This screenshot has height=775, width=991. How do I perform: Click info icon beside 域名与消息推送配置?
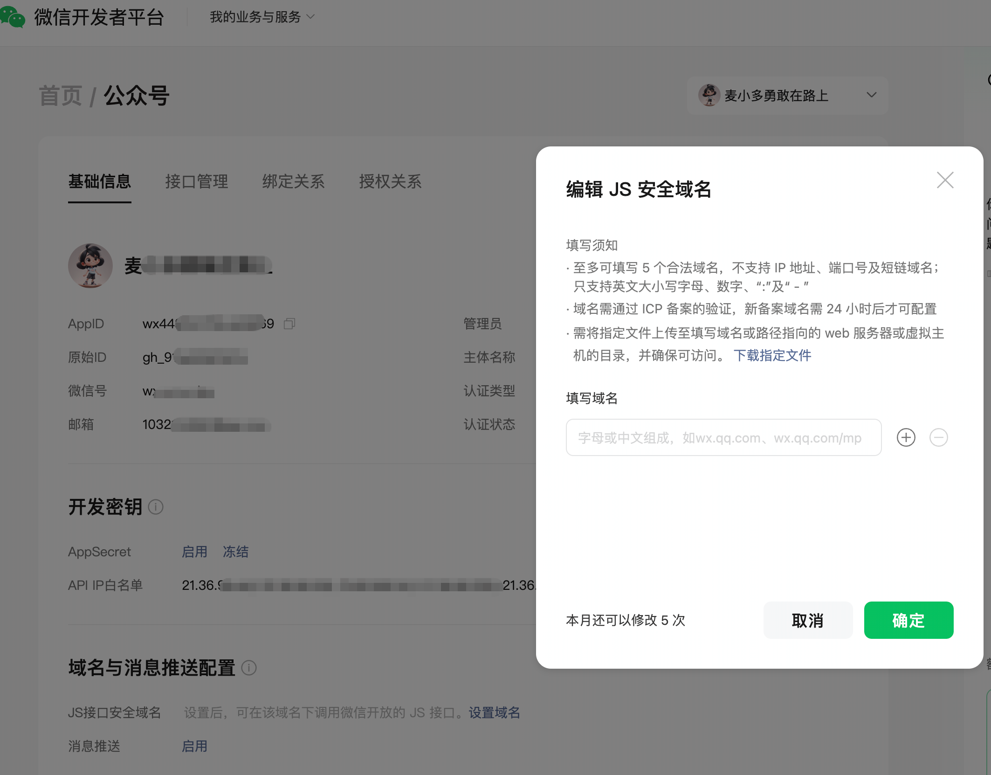pos(249,668)
